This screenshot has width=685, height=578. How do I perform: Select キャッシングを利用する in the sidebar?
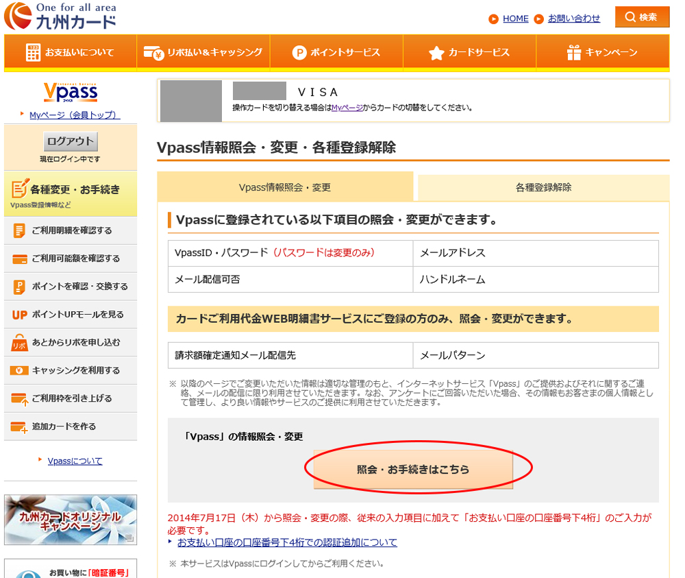71,370
